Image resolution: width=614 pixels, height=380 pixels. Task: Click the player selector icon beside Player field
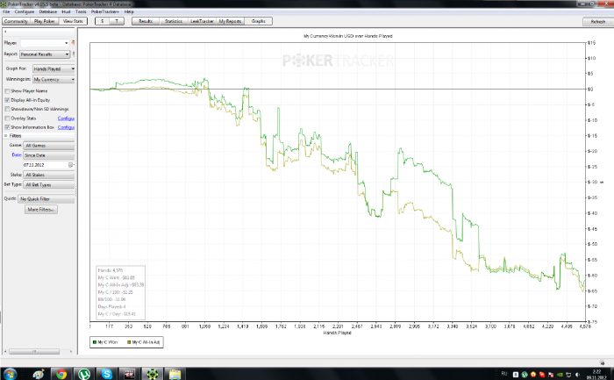(73, 43)
